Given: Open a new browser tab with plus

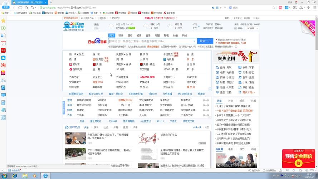Looking at the screenshot, I should (x=51, y=3).
